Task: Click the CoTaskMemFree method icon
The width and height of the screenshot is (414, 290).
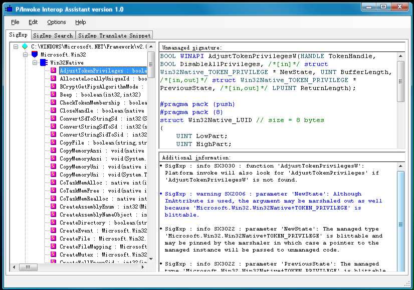Action: (x=53, y=190)
